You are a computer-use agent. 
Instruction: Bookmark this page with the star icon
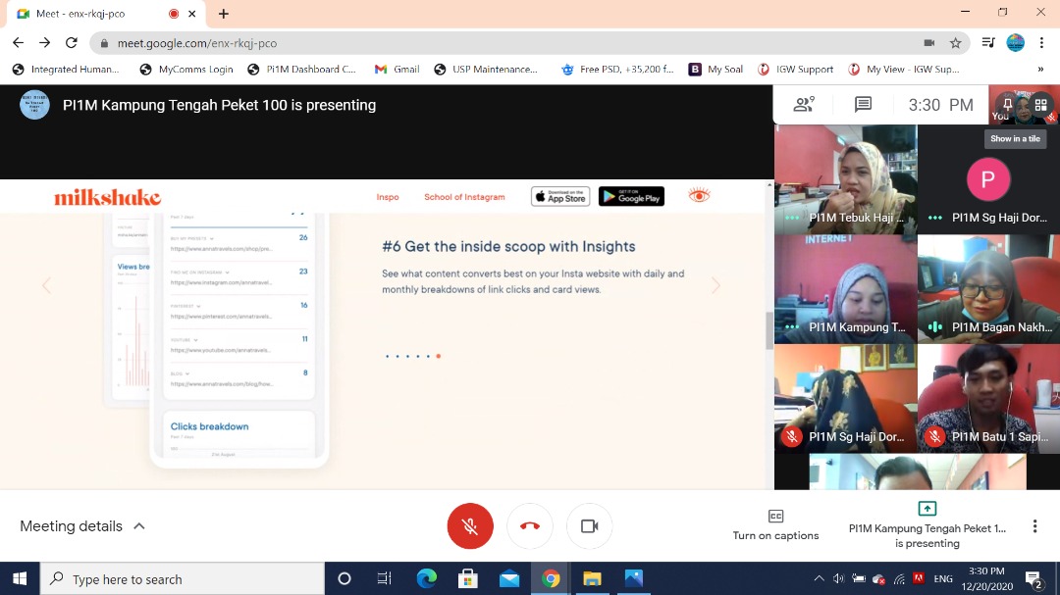955,43
